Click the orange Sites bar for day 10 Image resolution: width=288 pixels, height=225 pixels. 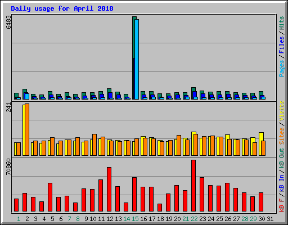(x=94, y=145)
